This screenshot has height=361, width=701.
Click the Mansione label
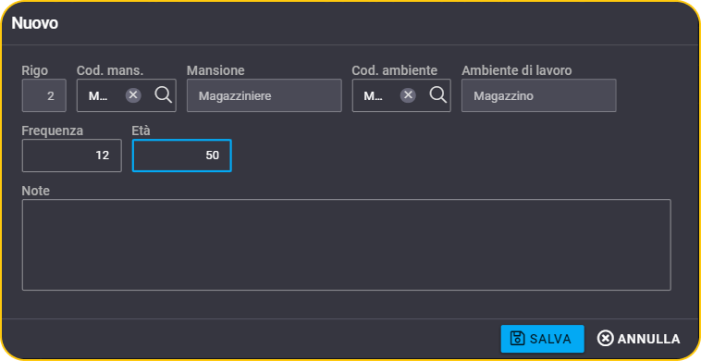[x=215, y=70]
